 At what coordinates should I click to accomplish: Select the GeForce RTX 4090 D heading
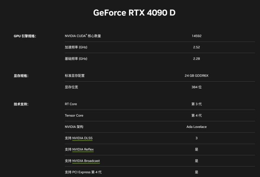(x=134, y=13)
